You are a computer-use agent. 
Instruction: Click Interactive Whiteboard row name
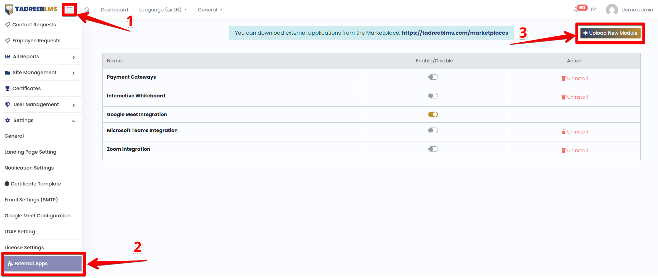pos(136,96)
